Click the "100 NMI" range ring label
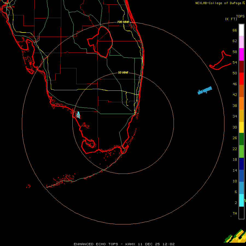This screenshot has width=246, height=246. click(123, 22)
